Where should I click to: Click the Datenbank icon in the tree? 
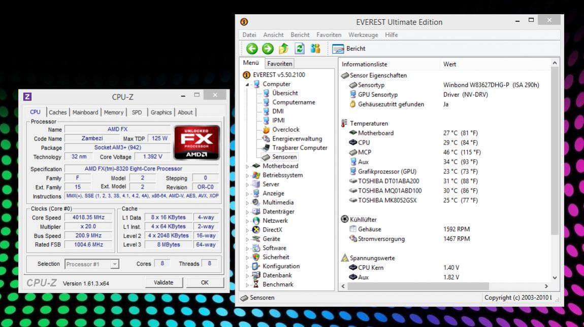pyautogui.click(x=256, y=275)
